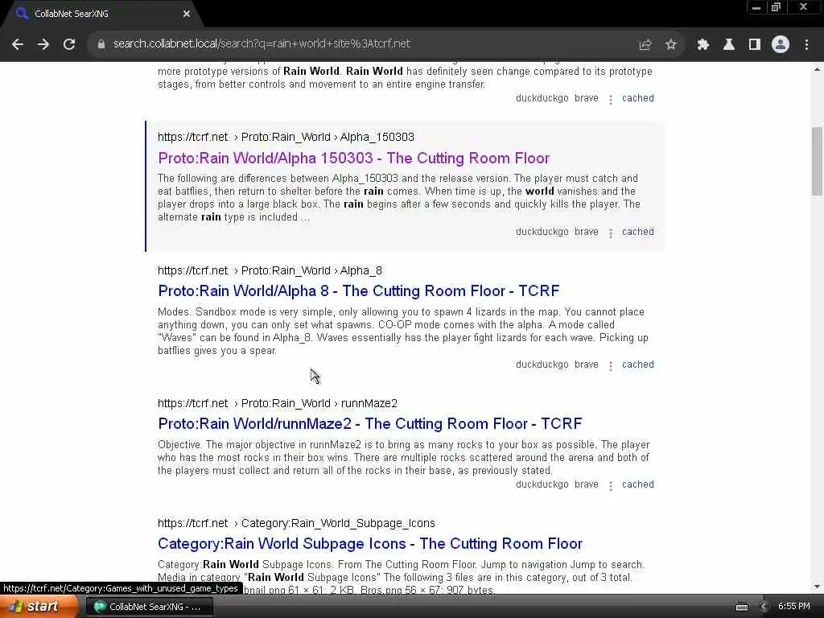This screenshot has width=824, height=618.
Task: Focus the address bar URL
Action: (262, 44)
